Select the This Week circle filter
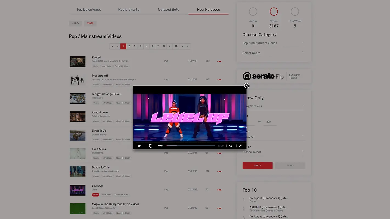 (295, 12)
